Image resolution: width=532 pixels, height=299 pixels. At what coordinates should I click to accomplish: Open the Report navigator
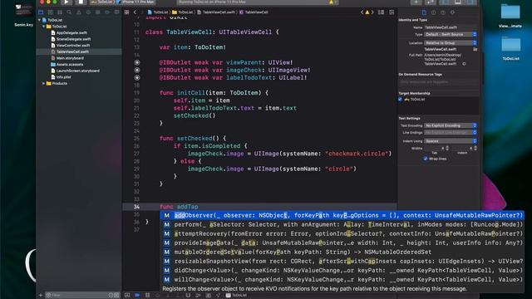116,12
